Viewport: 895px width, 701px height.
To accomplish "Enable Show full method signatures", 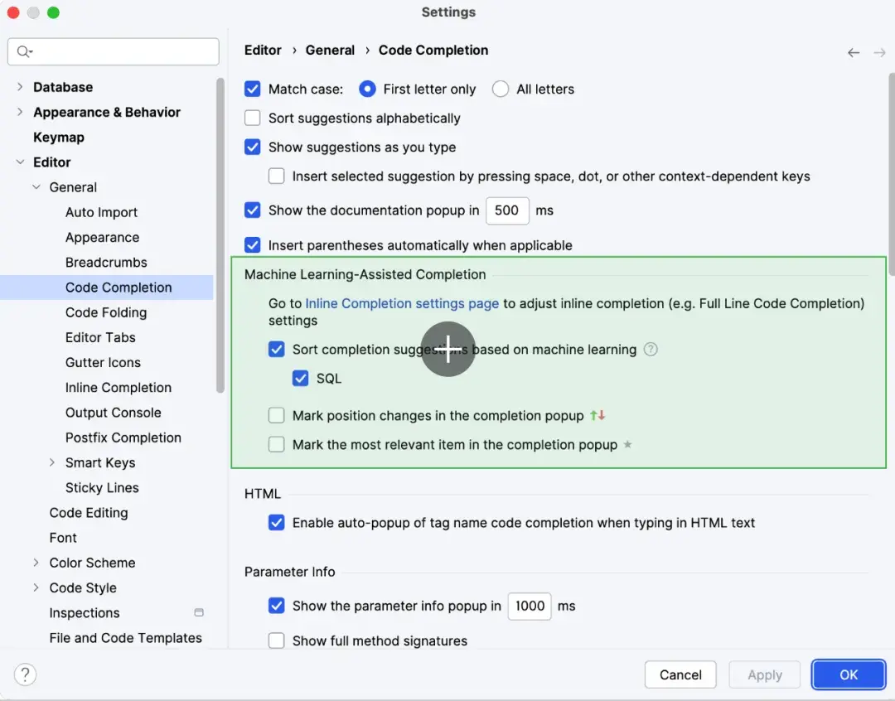I will coord(277,641).
